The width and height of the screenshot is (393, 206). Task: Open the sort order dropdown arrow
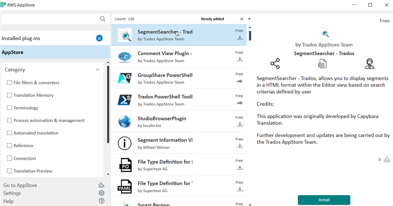click(x=249, y=19)
